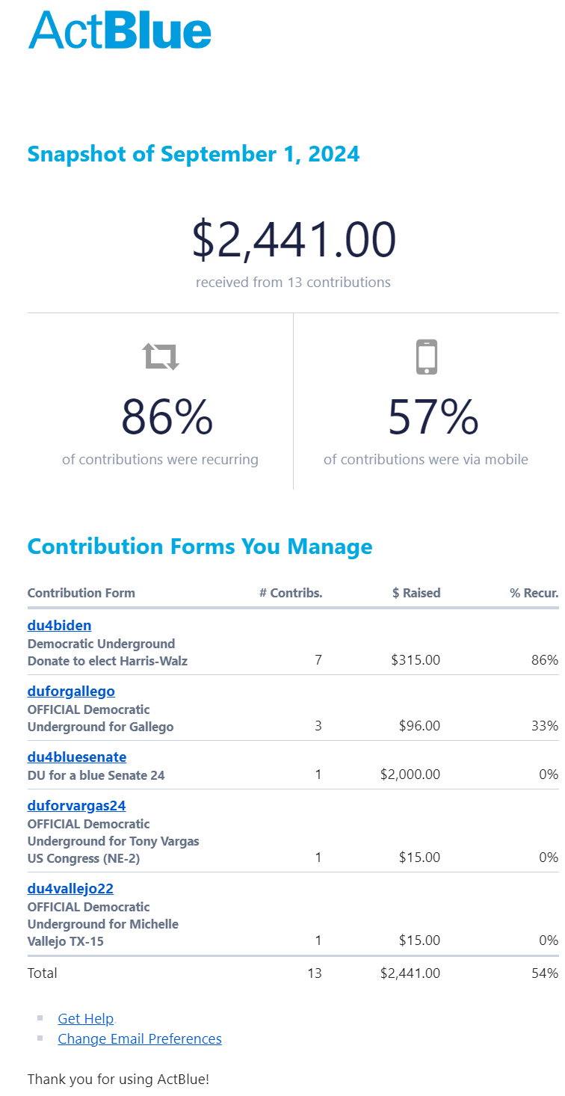Viewport: 565px width, 1096px height.
Task: Open the du4bluesenate form link
Action: [77, 757]
